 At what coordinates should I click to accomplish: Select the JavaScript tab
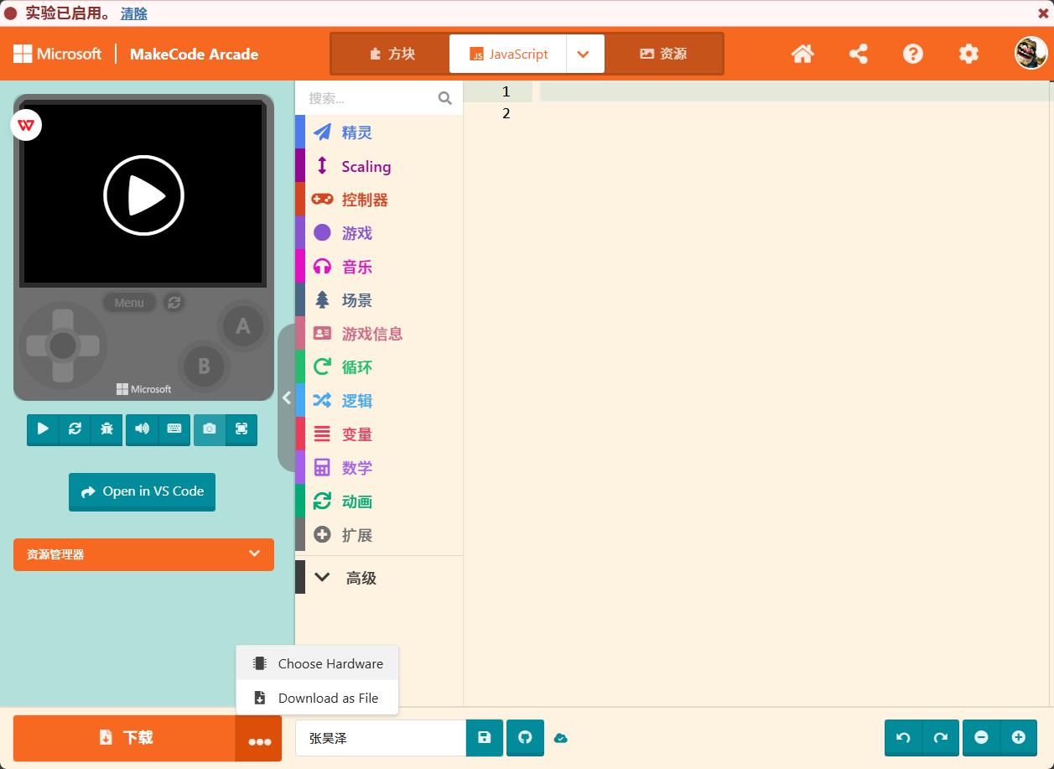pyautogui.click(x=508, y=54)
